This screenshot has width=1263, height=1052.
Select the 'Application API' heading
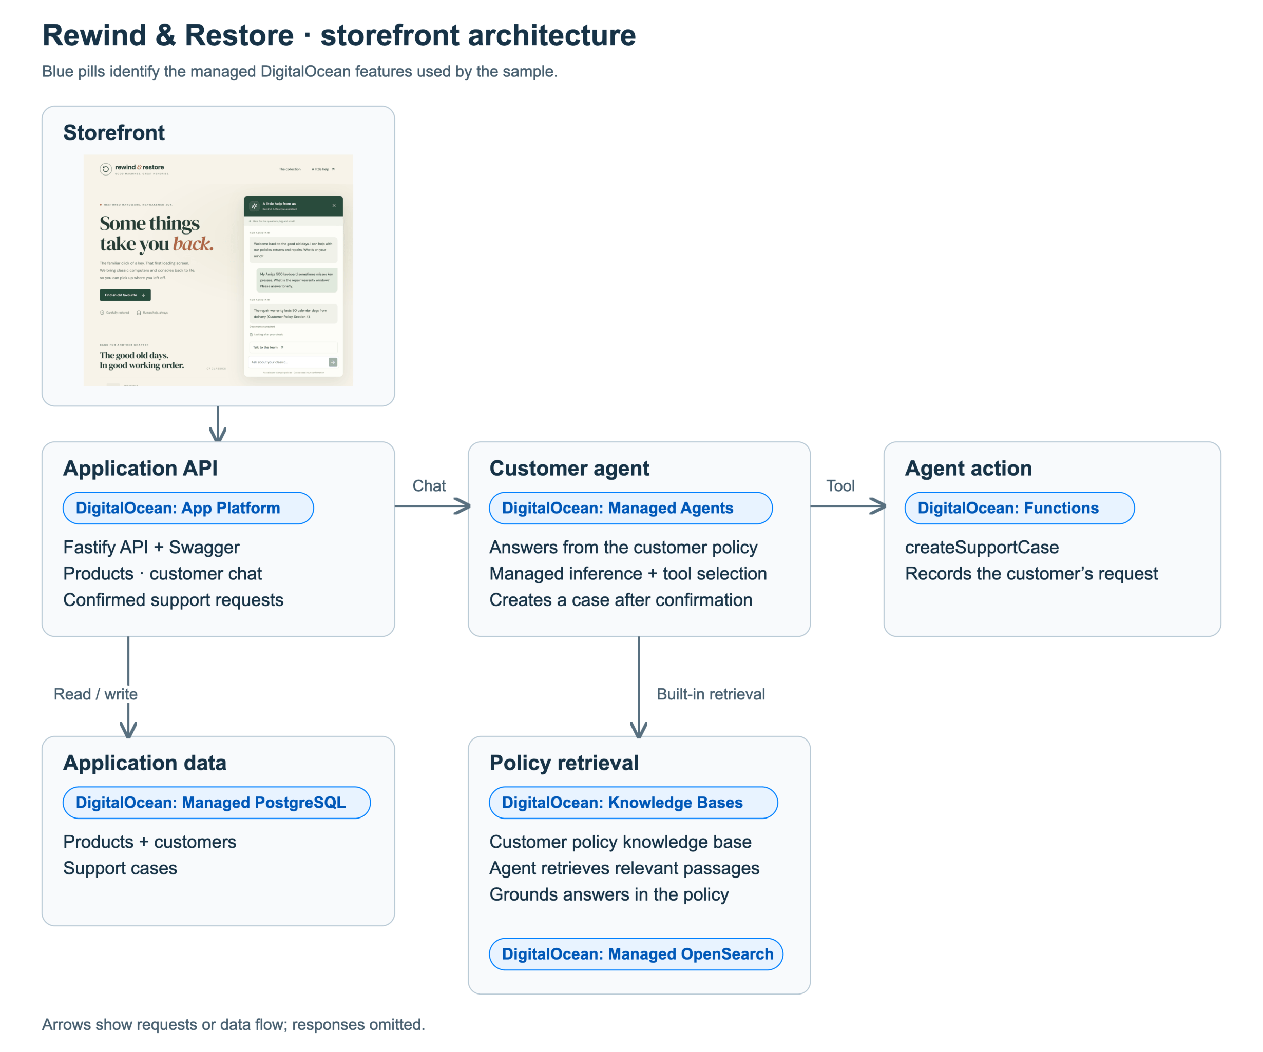pos(140,469)
